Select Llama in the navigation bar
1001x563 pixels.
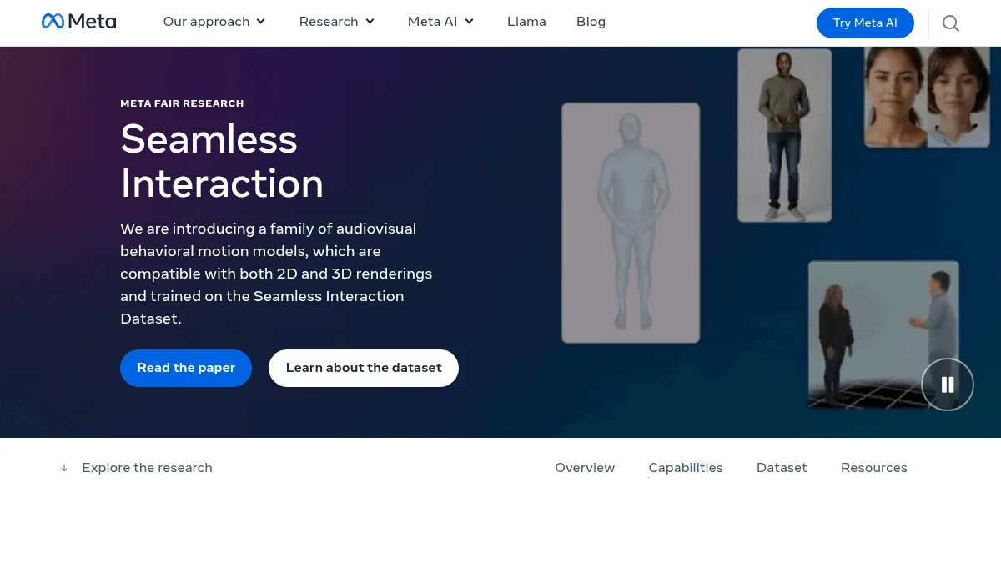click(526, 22)
